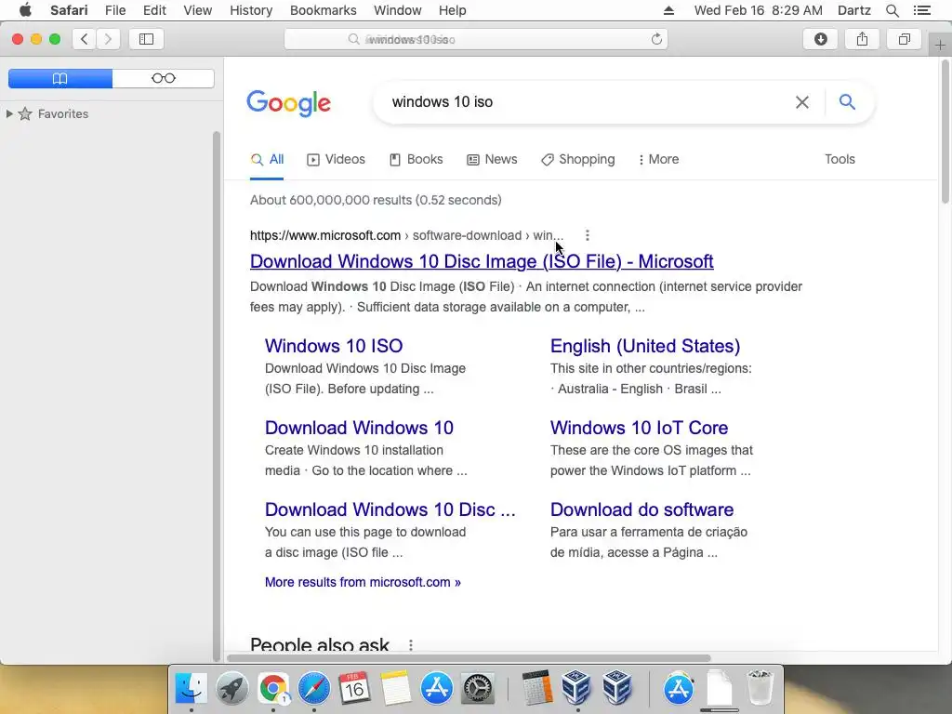952x714 pixels.
Task: Open English (United States) sitelink
Action: click(x=645, y=346)
